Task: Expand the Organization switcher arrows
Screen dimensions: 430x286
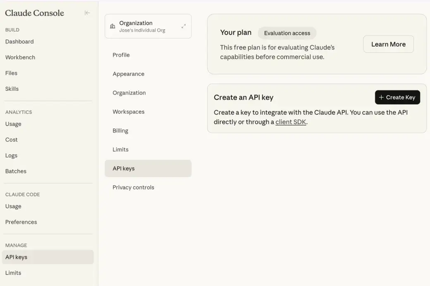Action: point(184,26)
